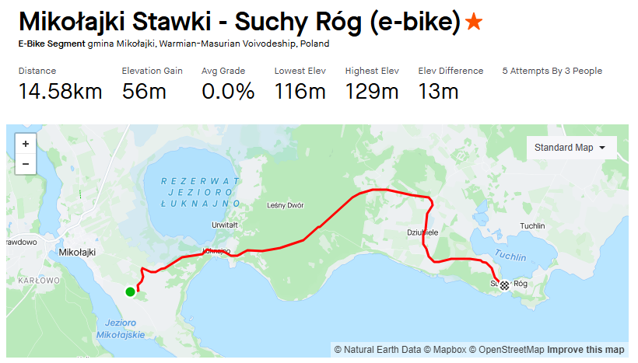Image resolution: width=638 pixels, height=363 pixels.
Task: Click the Dziubiele village label on map
Action: (423, 232)
